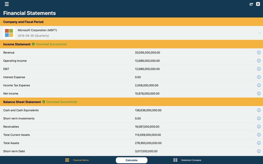Show info for EBIT row

[x=259, y=69]
